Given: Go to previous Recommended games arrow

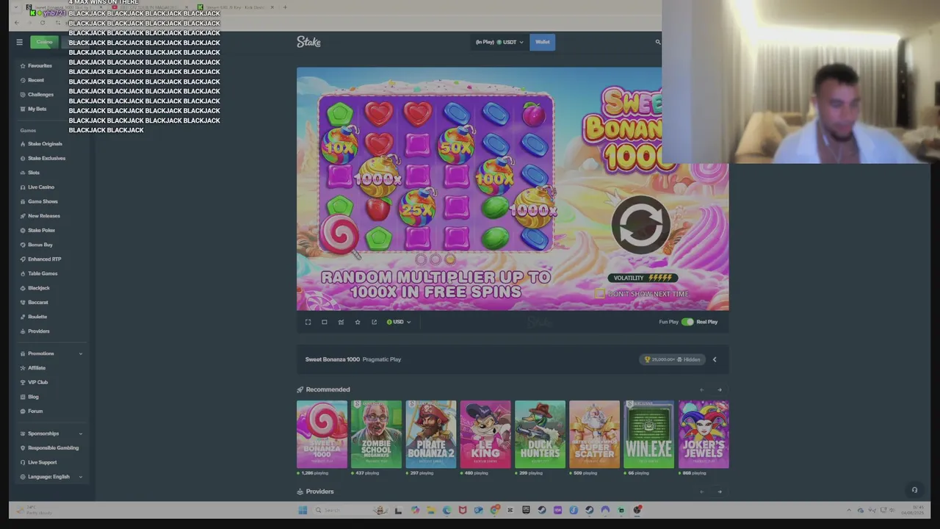Looking at the screenshot, I should 701,390.
